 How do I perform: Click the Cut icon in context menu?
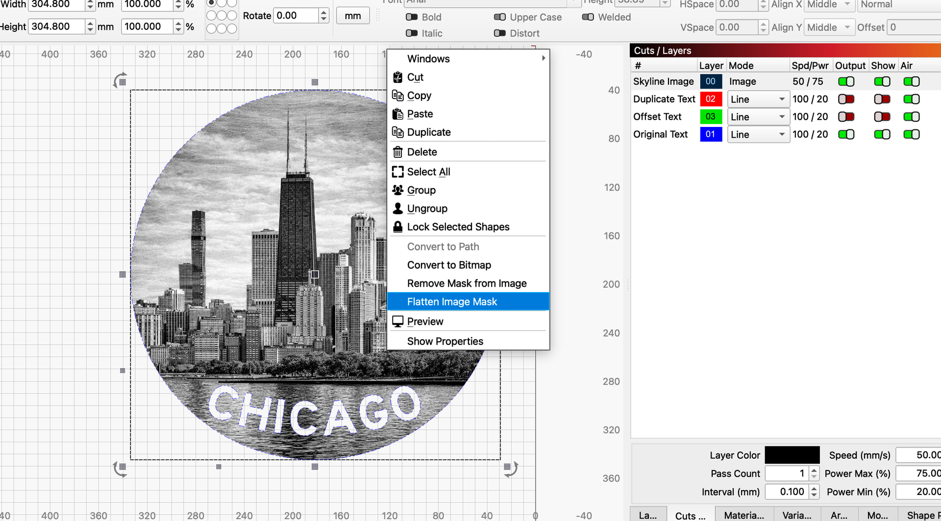(397, 77)
